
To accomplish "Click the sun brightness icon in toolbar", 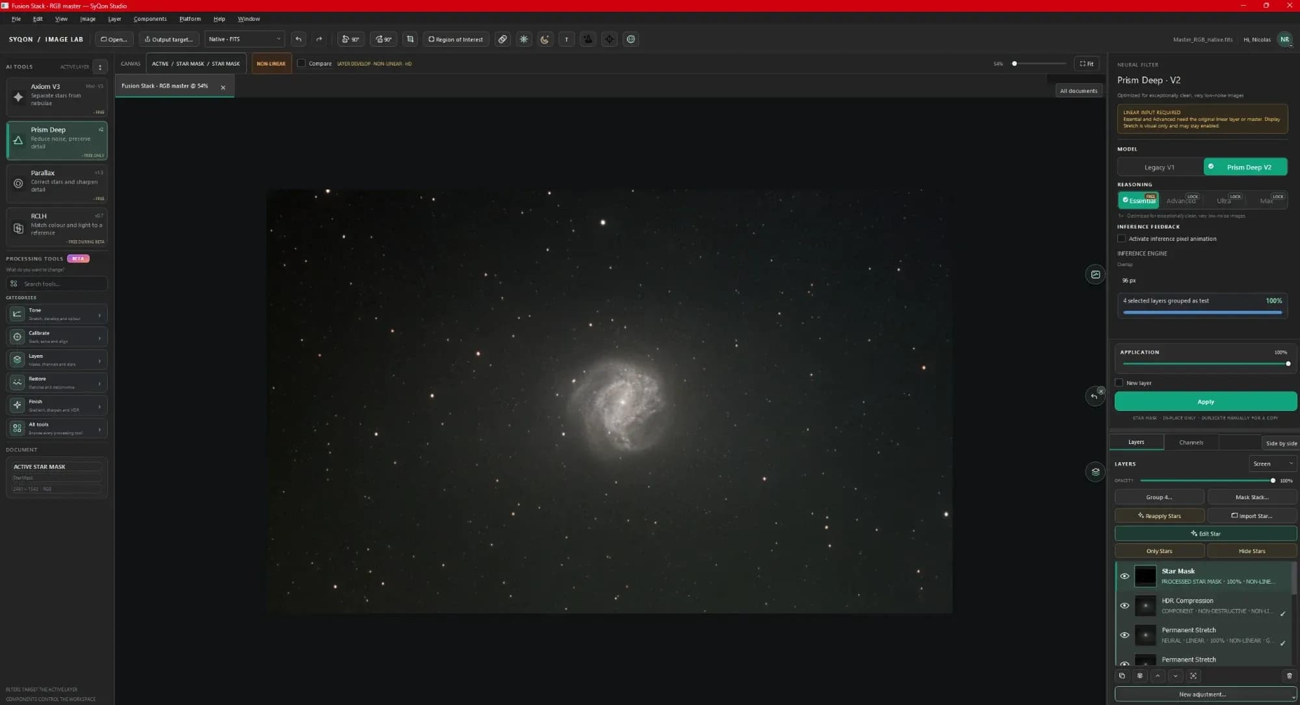I will (524, 39).
